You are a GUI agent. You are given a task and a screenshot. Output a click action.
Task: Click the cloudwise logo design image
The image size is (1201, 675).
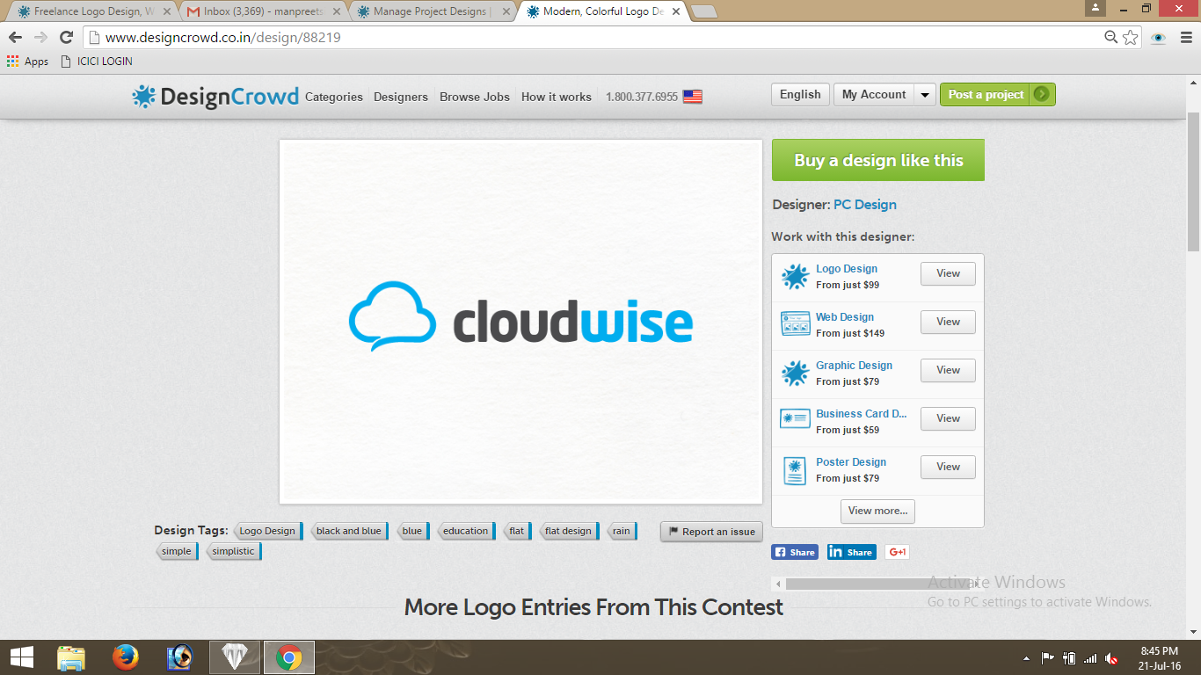520,322
